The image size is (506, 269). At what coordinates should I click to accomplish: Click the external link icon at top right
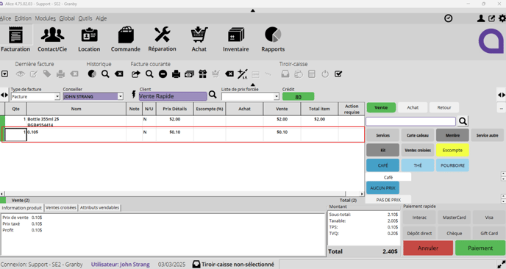(491, 18)
